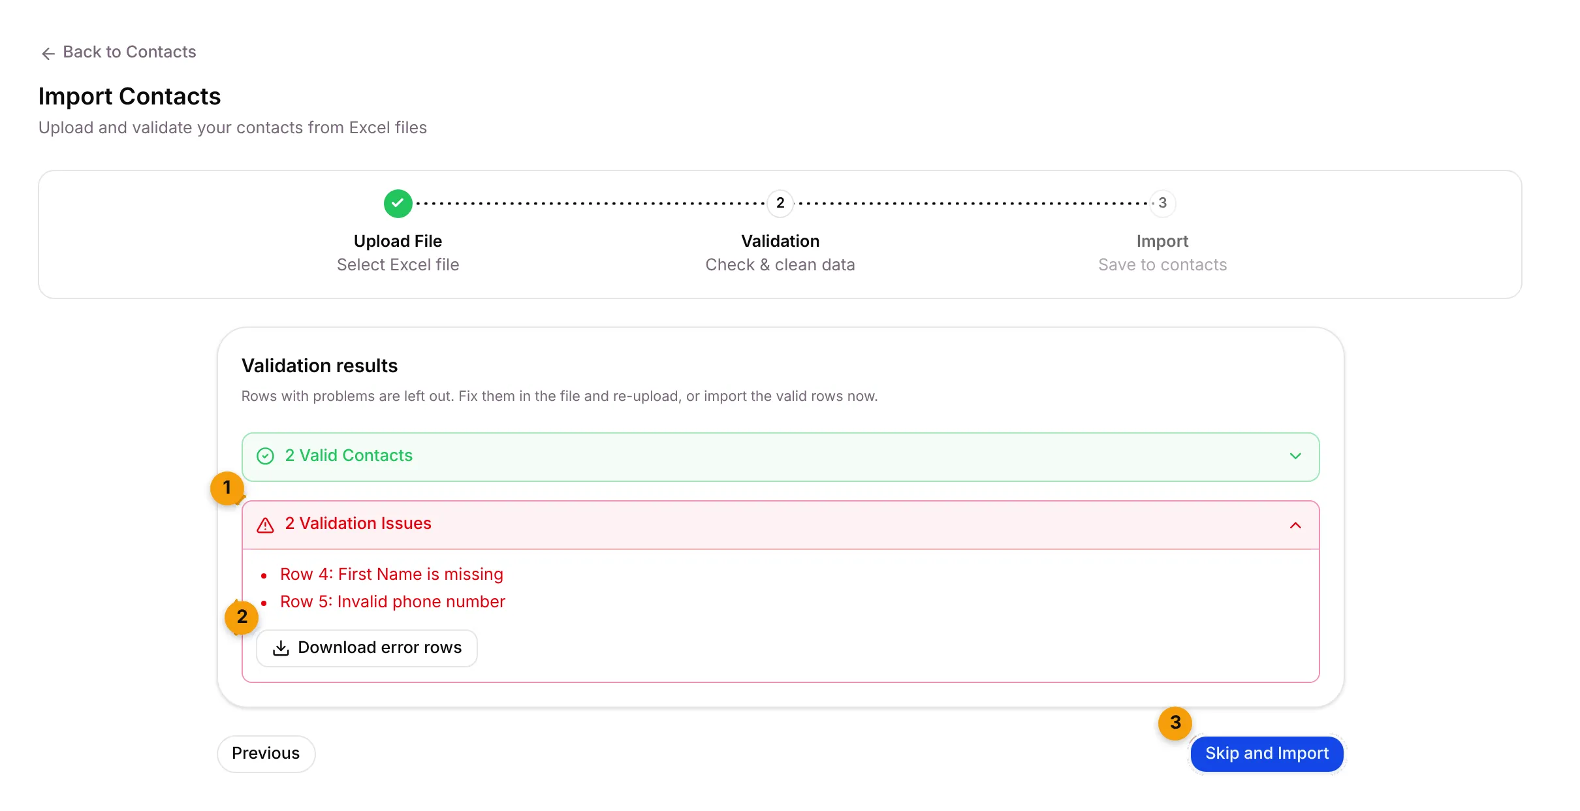Click the Import Contacts page title
This screenshot has width=1580, height=811.
pos(129,97)
